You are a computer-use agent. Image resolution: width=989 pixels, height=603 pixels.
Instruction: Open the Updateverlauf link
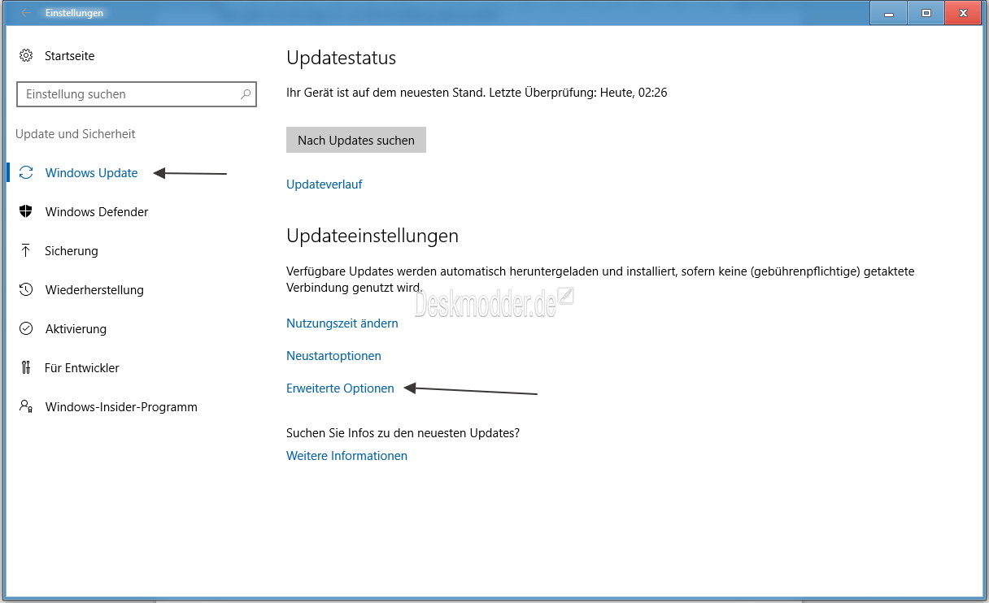324,184
